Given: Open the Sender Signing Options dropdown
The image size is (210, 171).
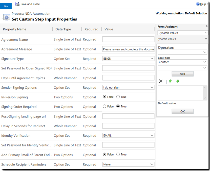Looking at the screenshot, I should coord(128,87).
